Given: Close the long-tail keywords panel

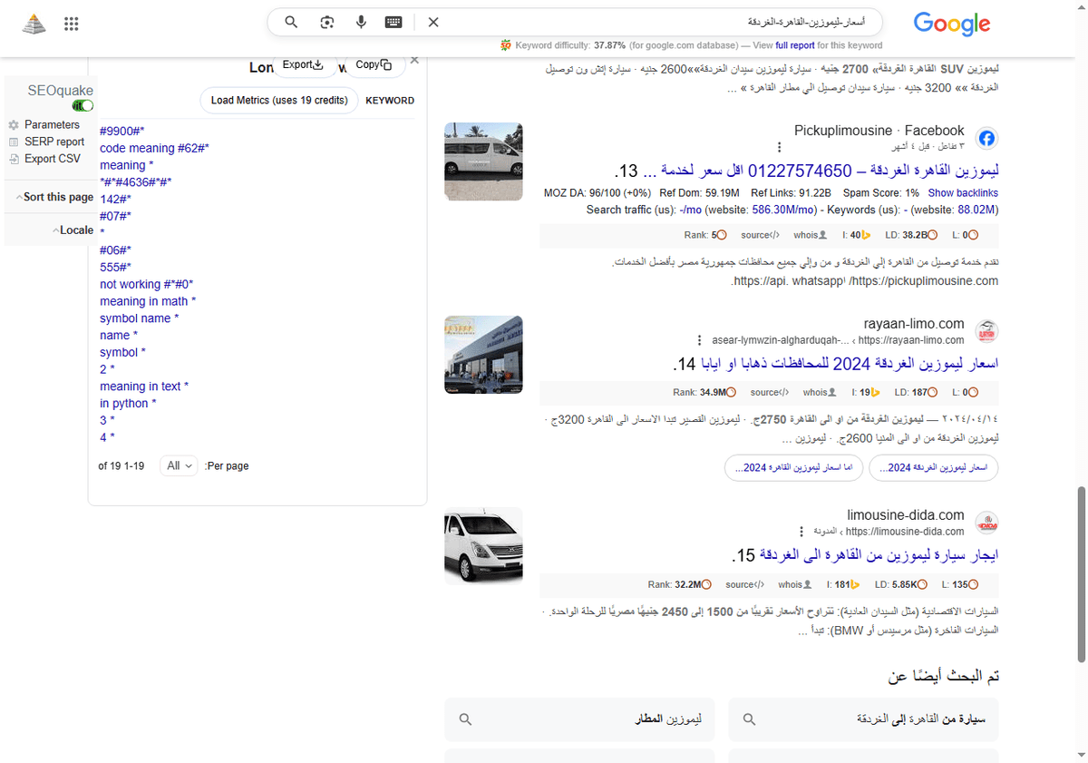Looking at the screenshot, I should (414, 60).
